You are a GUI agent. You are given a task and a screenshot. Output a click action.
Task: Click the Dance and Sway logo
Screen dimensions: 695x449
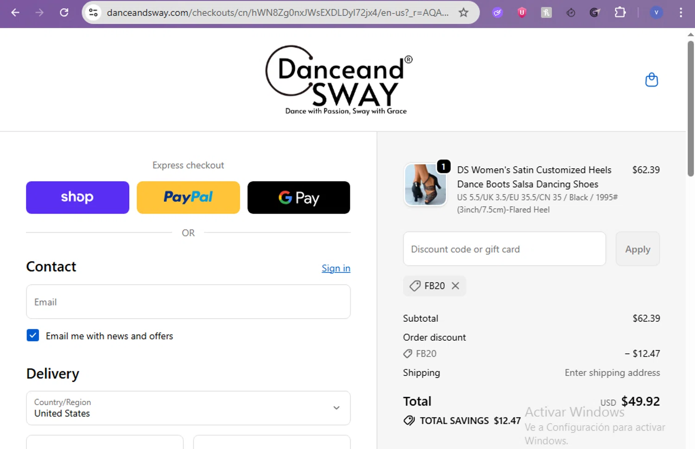339,80
